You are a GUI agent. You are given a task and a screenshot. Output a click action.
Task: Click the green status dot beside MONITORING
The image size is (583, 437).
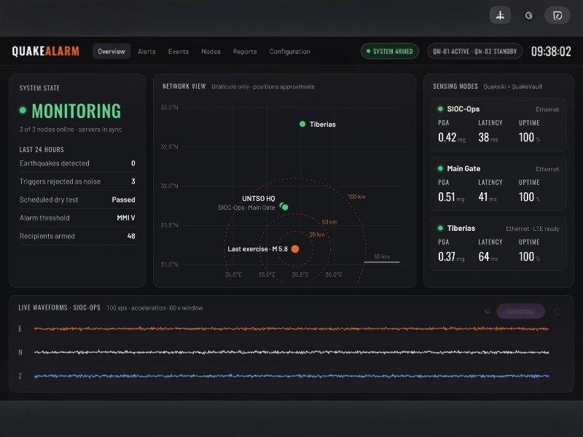click(23, 111)
